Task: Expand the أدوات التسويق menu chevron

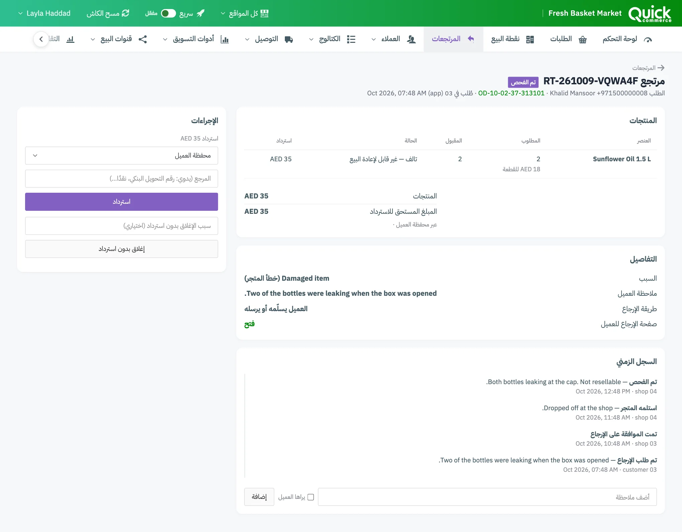Action: point(165,39)
